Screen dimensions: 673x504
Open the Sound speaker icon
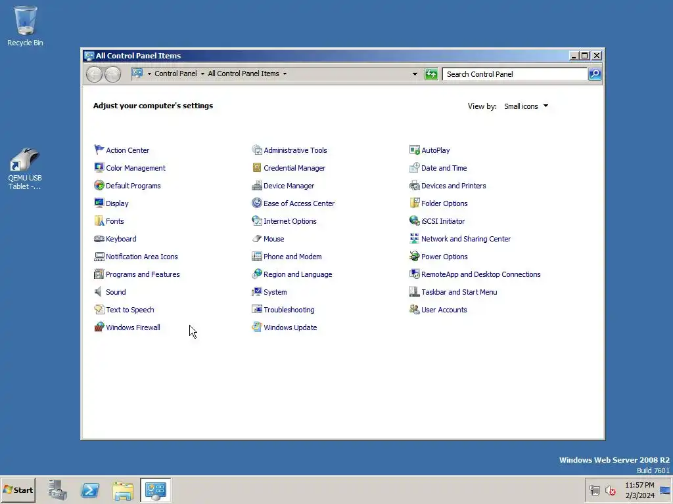click(x=99, y=291)
